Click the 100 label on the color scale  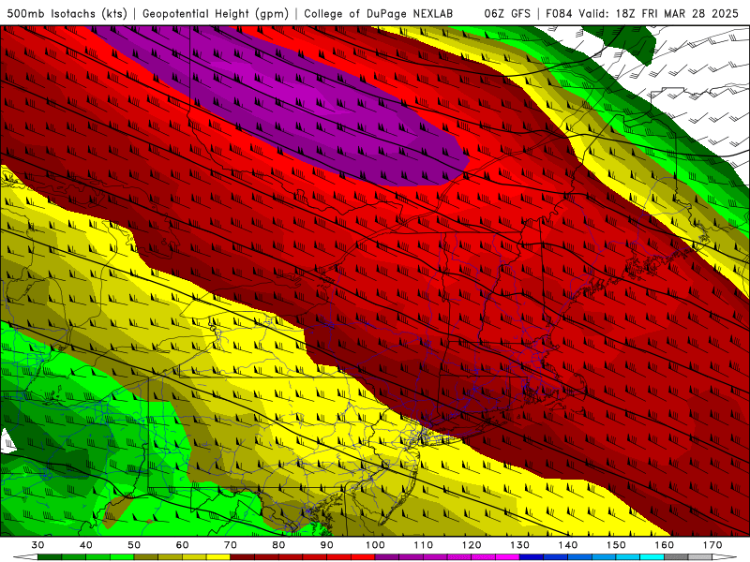(375, 545)
